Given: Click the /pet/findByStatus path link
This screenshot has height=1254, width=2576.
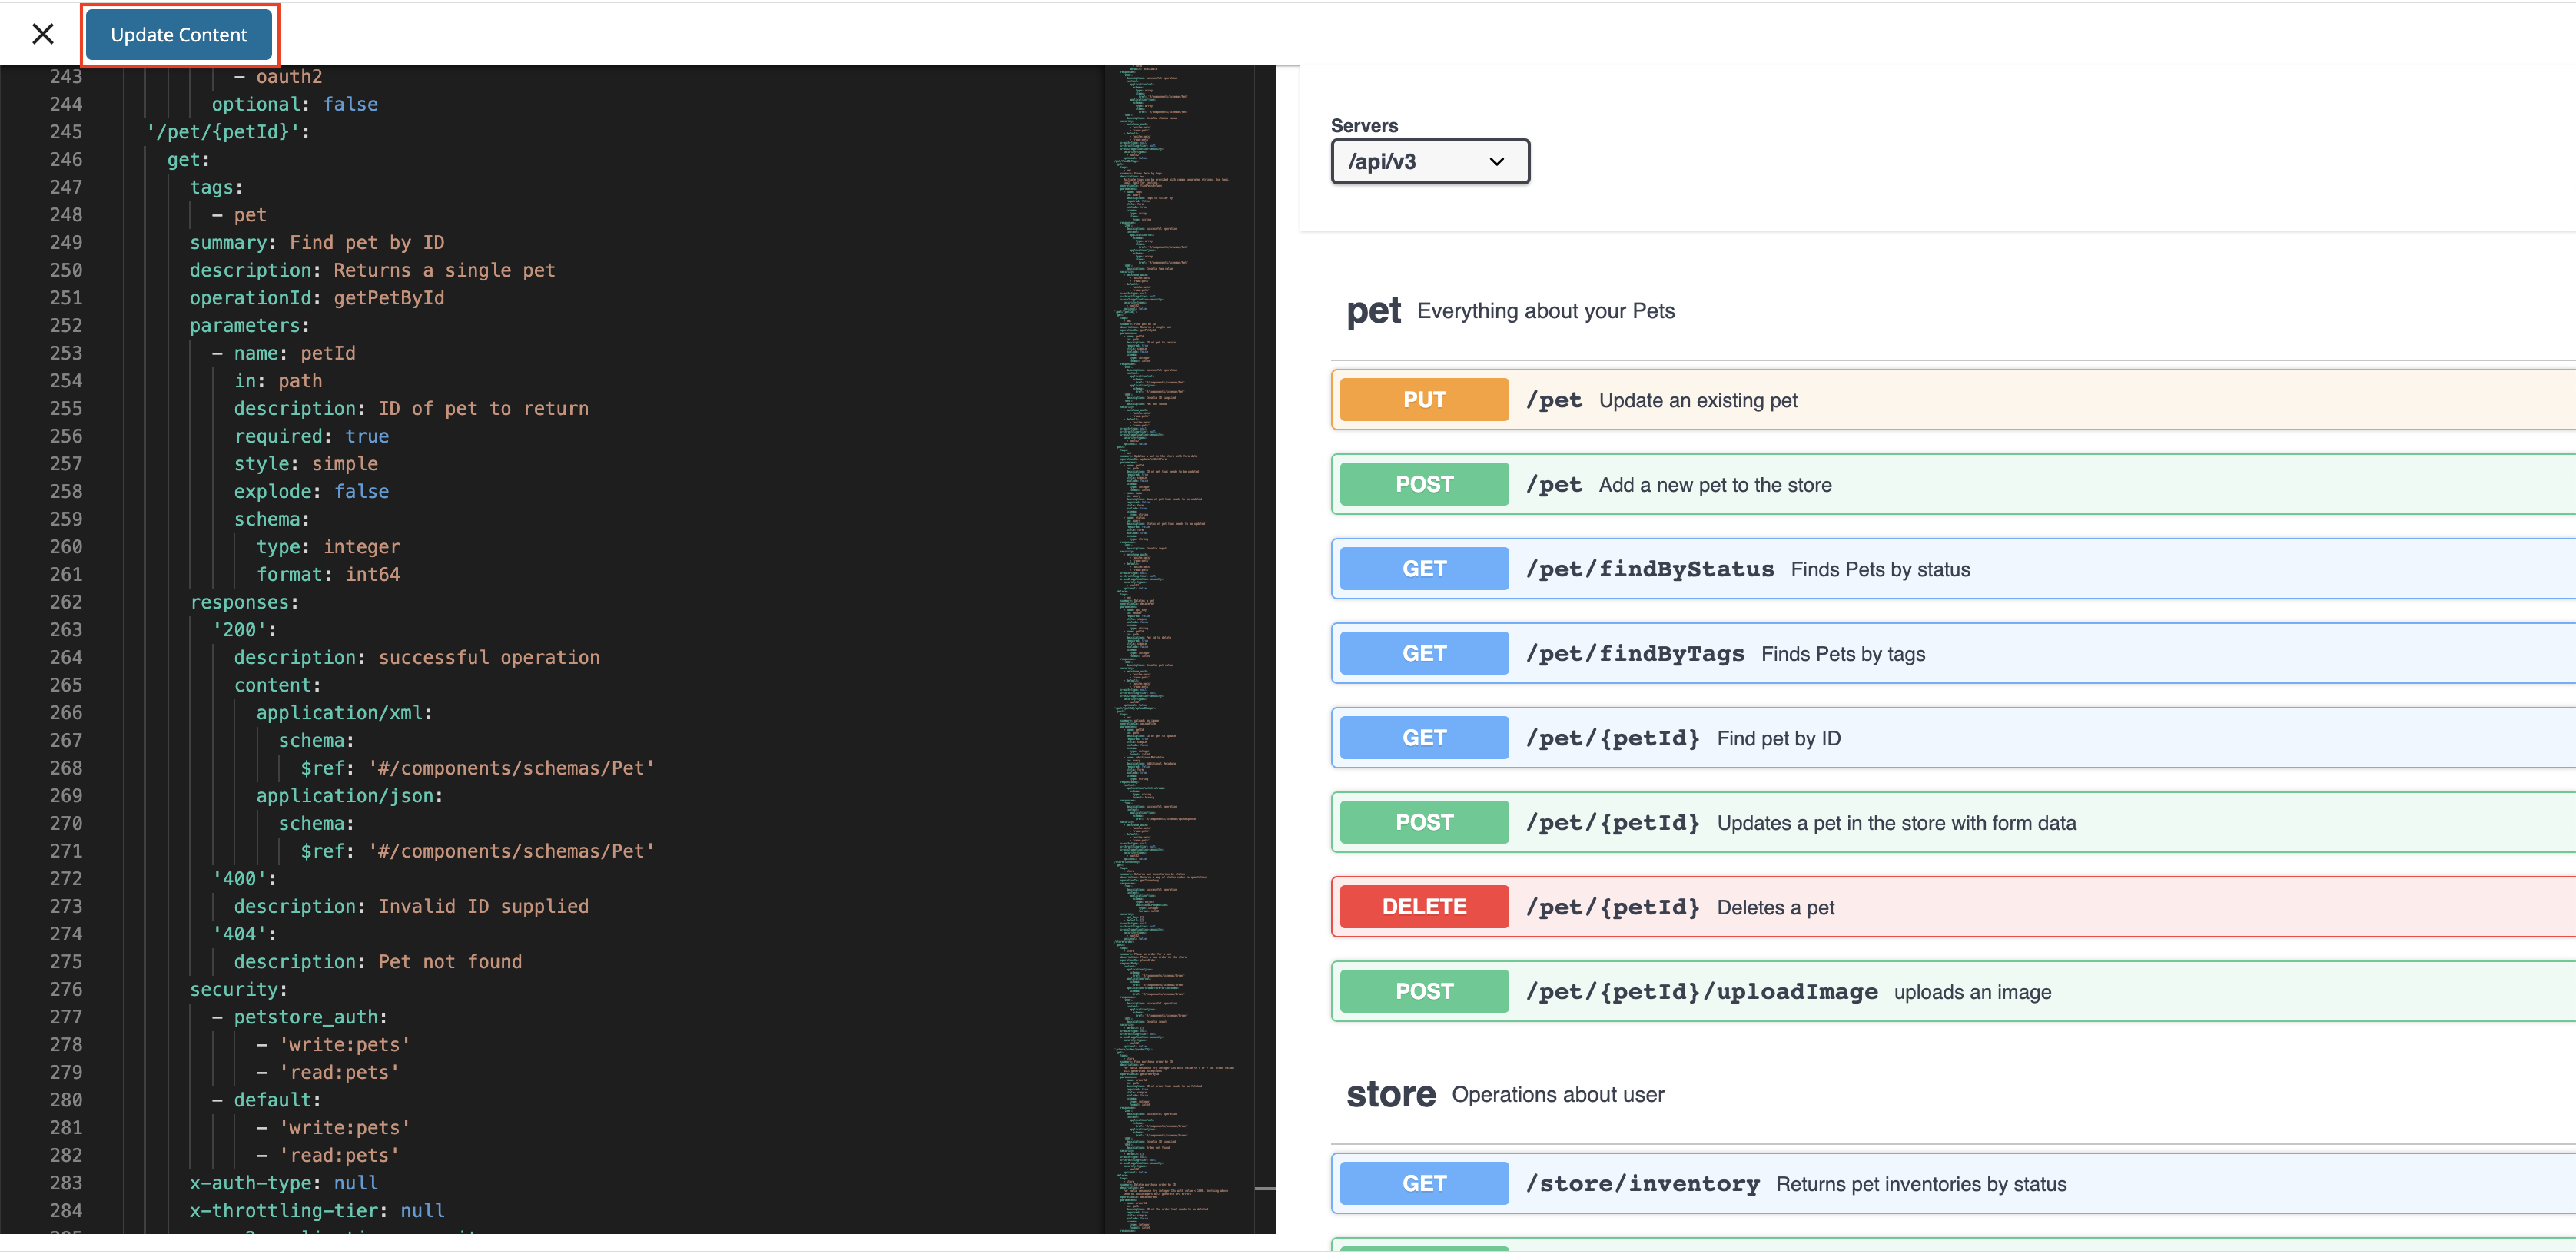Looking at the screenshot, I should [1649, 568].
